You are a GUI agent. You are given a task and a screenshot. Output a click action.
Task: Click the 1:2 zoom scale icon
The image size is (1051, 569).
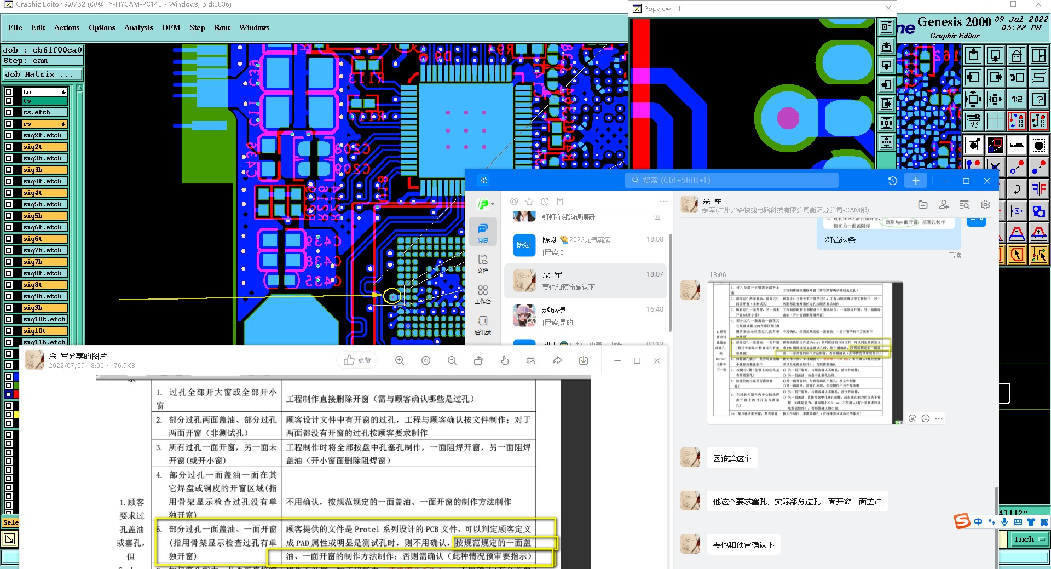click(x=1017, y=99)
